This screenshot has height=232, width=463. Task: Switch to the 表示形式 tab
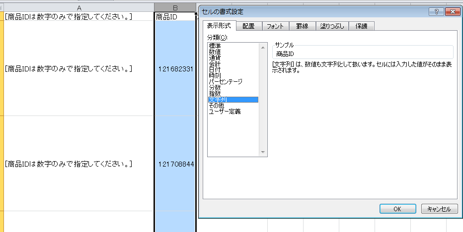pyautogui.click(x=219, y=26)
